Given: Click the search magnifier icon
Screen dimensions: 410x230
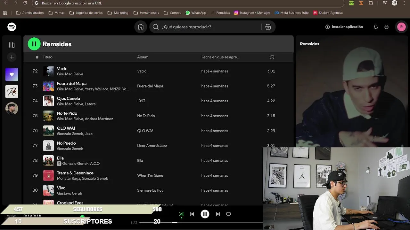Looking at the screenshot, I should [156, 27].
